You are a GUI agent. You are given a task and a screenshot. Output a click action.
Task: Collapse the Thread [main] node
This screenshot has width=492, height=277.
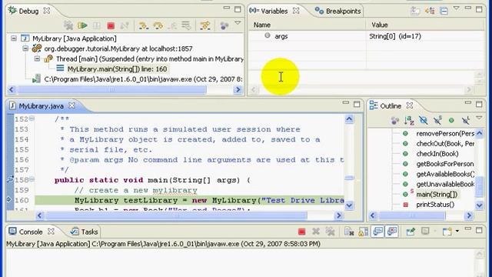37,58
